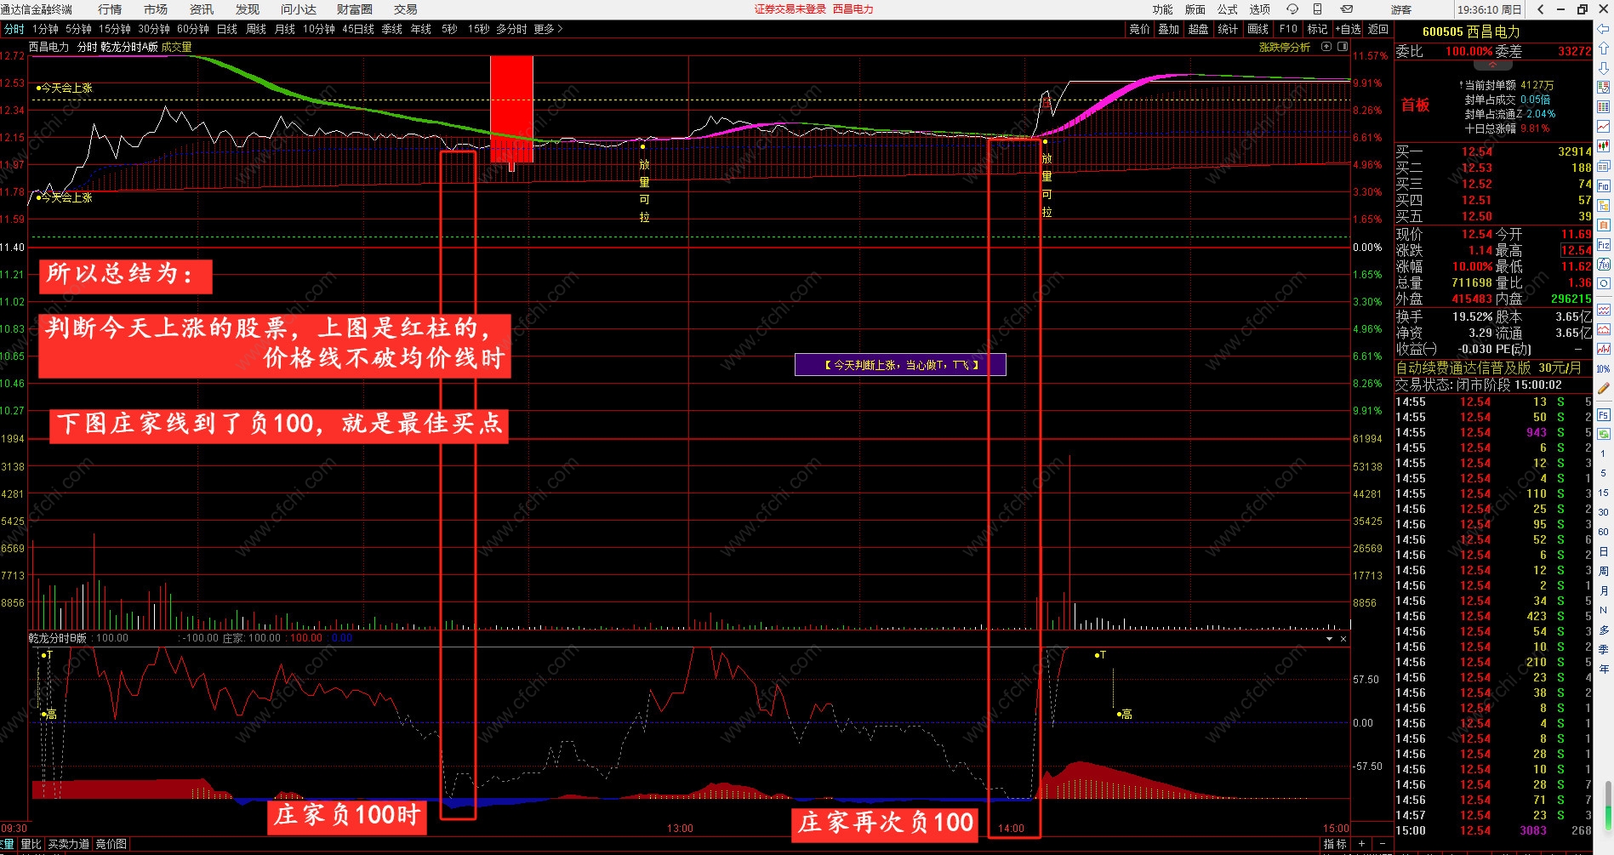Click the mobile phone icon in title bar
This screenshot has width=1614, height=855.
point(1317,9)
